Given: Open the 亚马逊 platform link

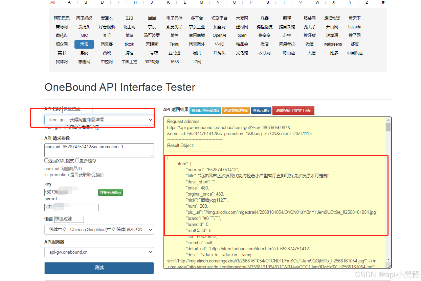Looking at the screenshot, I should click(x=174, y=53).
